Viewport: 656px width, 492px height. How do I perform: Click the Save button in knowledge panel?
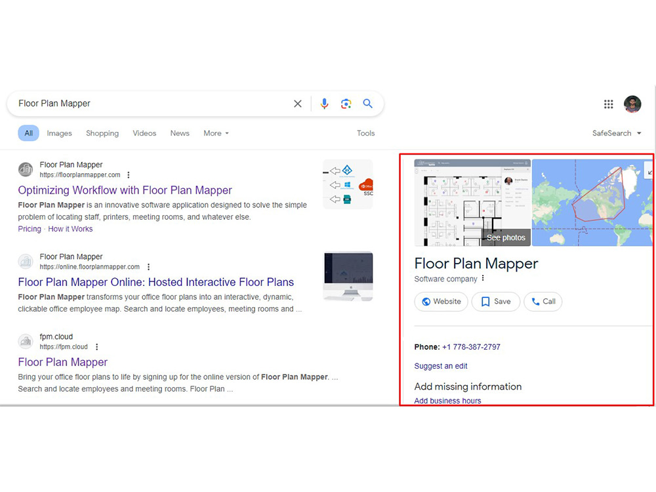[496, 302]
